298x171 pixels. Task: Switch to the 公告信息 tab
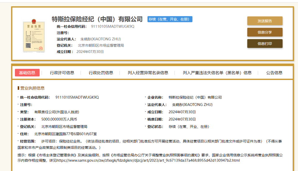pos(274,73)
